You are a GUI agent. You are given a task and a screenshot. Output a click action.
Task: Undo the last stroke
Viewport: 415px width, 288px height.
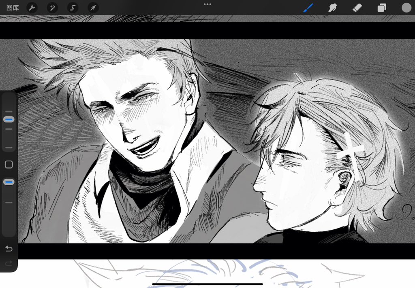coord(9,249)
